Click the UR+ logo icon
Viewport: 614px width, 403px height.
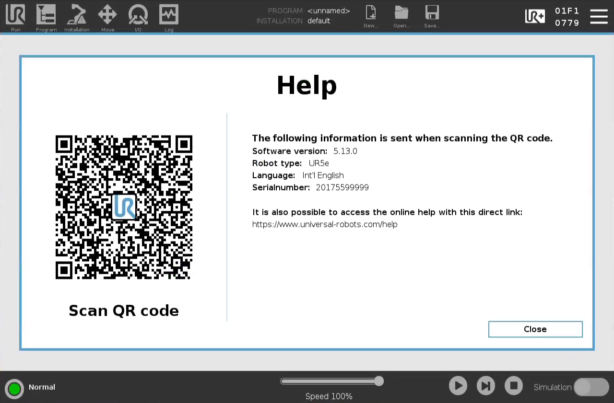click(535, 17)
